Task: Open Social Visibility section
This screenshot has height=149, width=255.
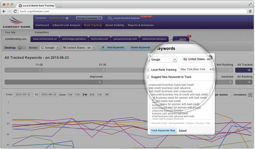Action: [115, 25]
